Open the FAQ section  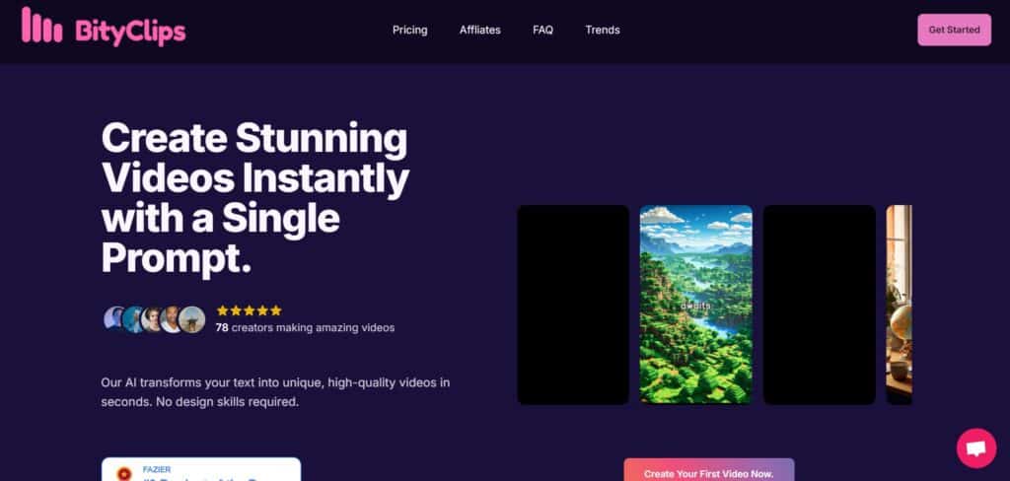point(543,30)
